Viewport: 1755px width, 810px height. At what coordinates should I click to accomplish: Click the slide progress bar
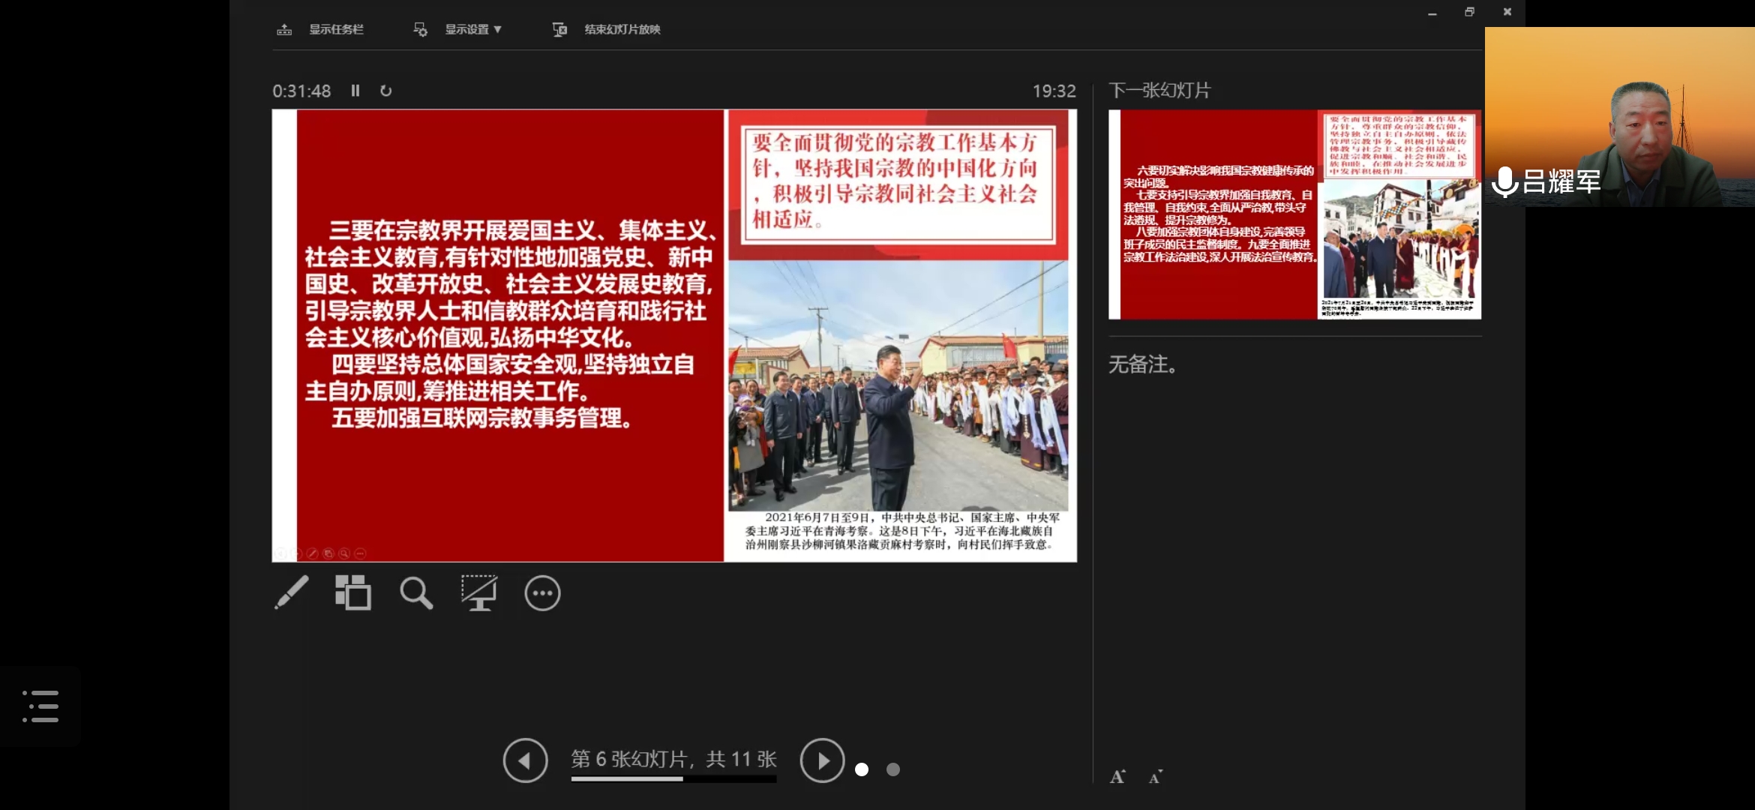click(x=673, y=779)
